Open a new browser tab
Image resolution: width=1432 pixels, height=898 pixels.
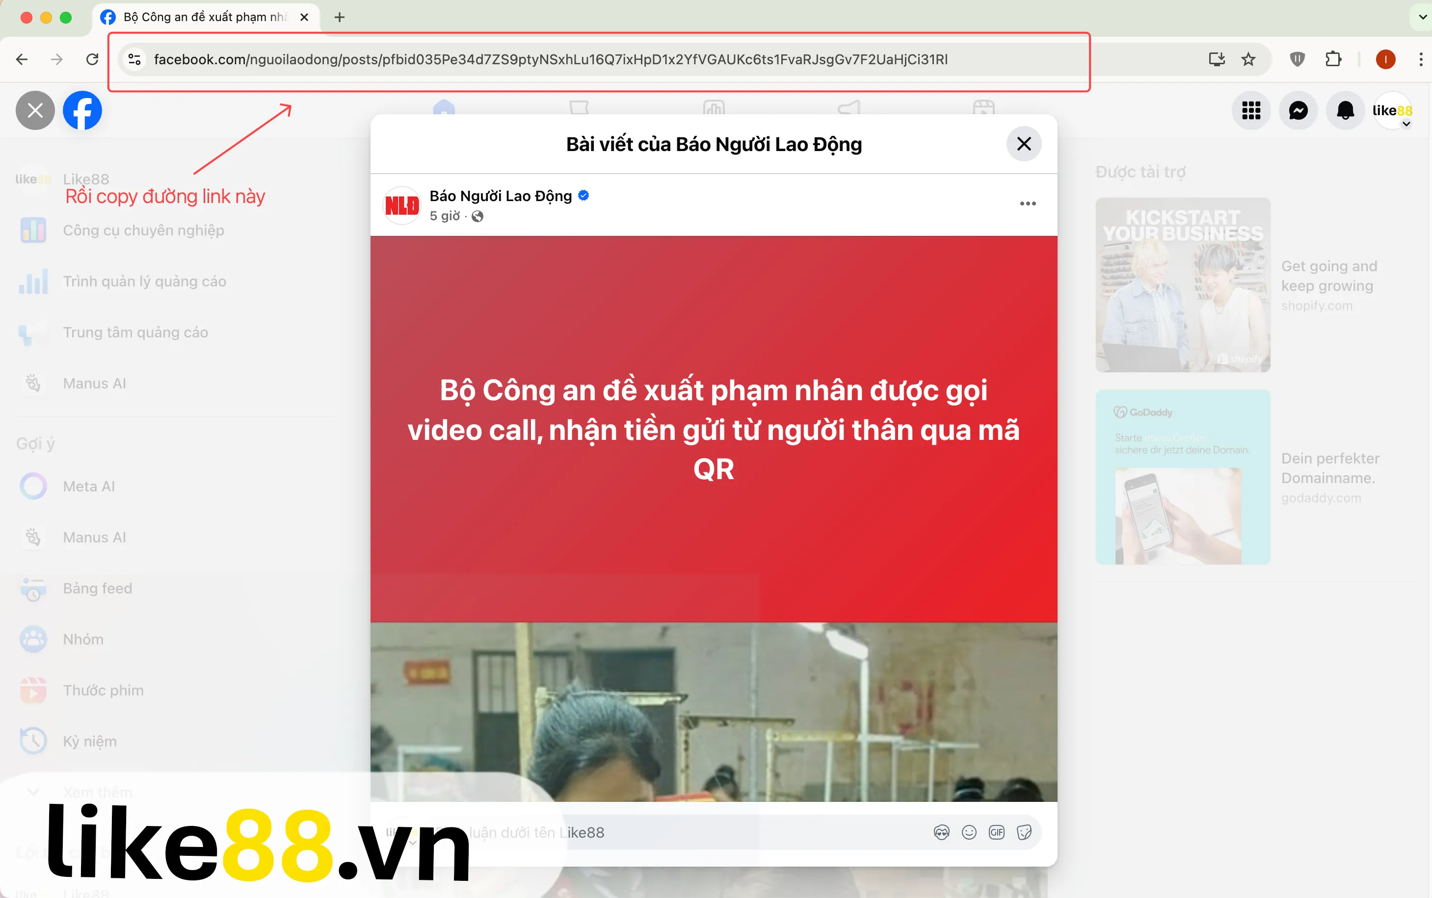339,17
